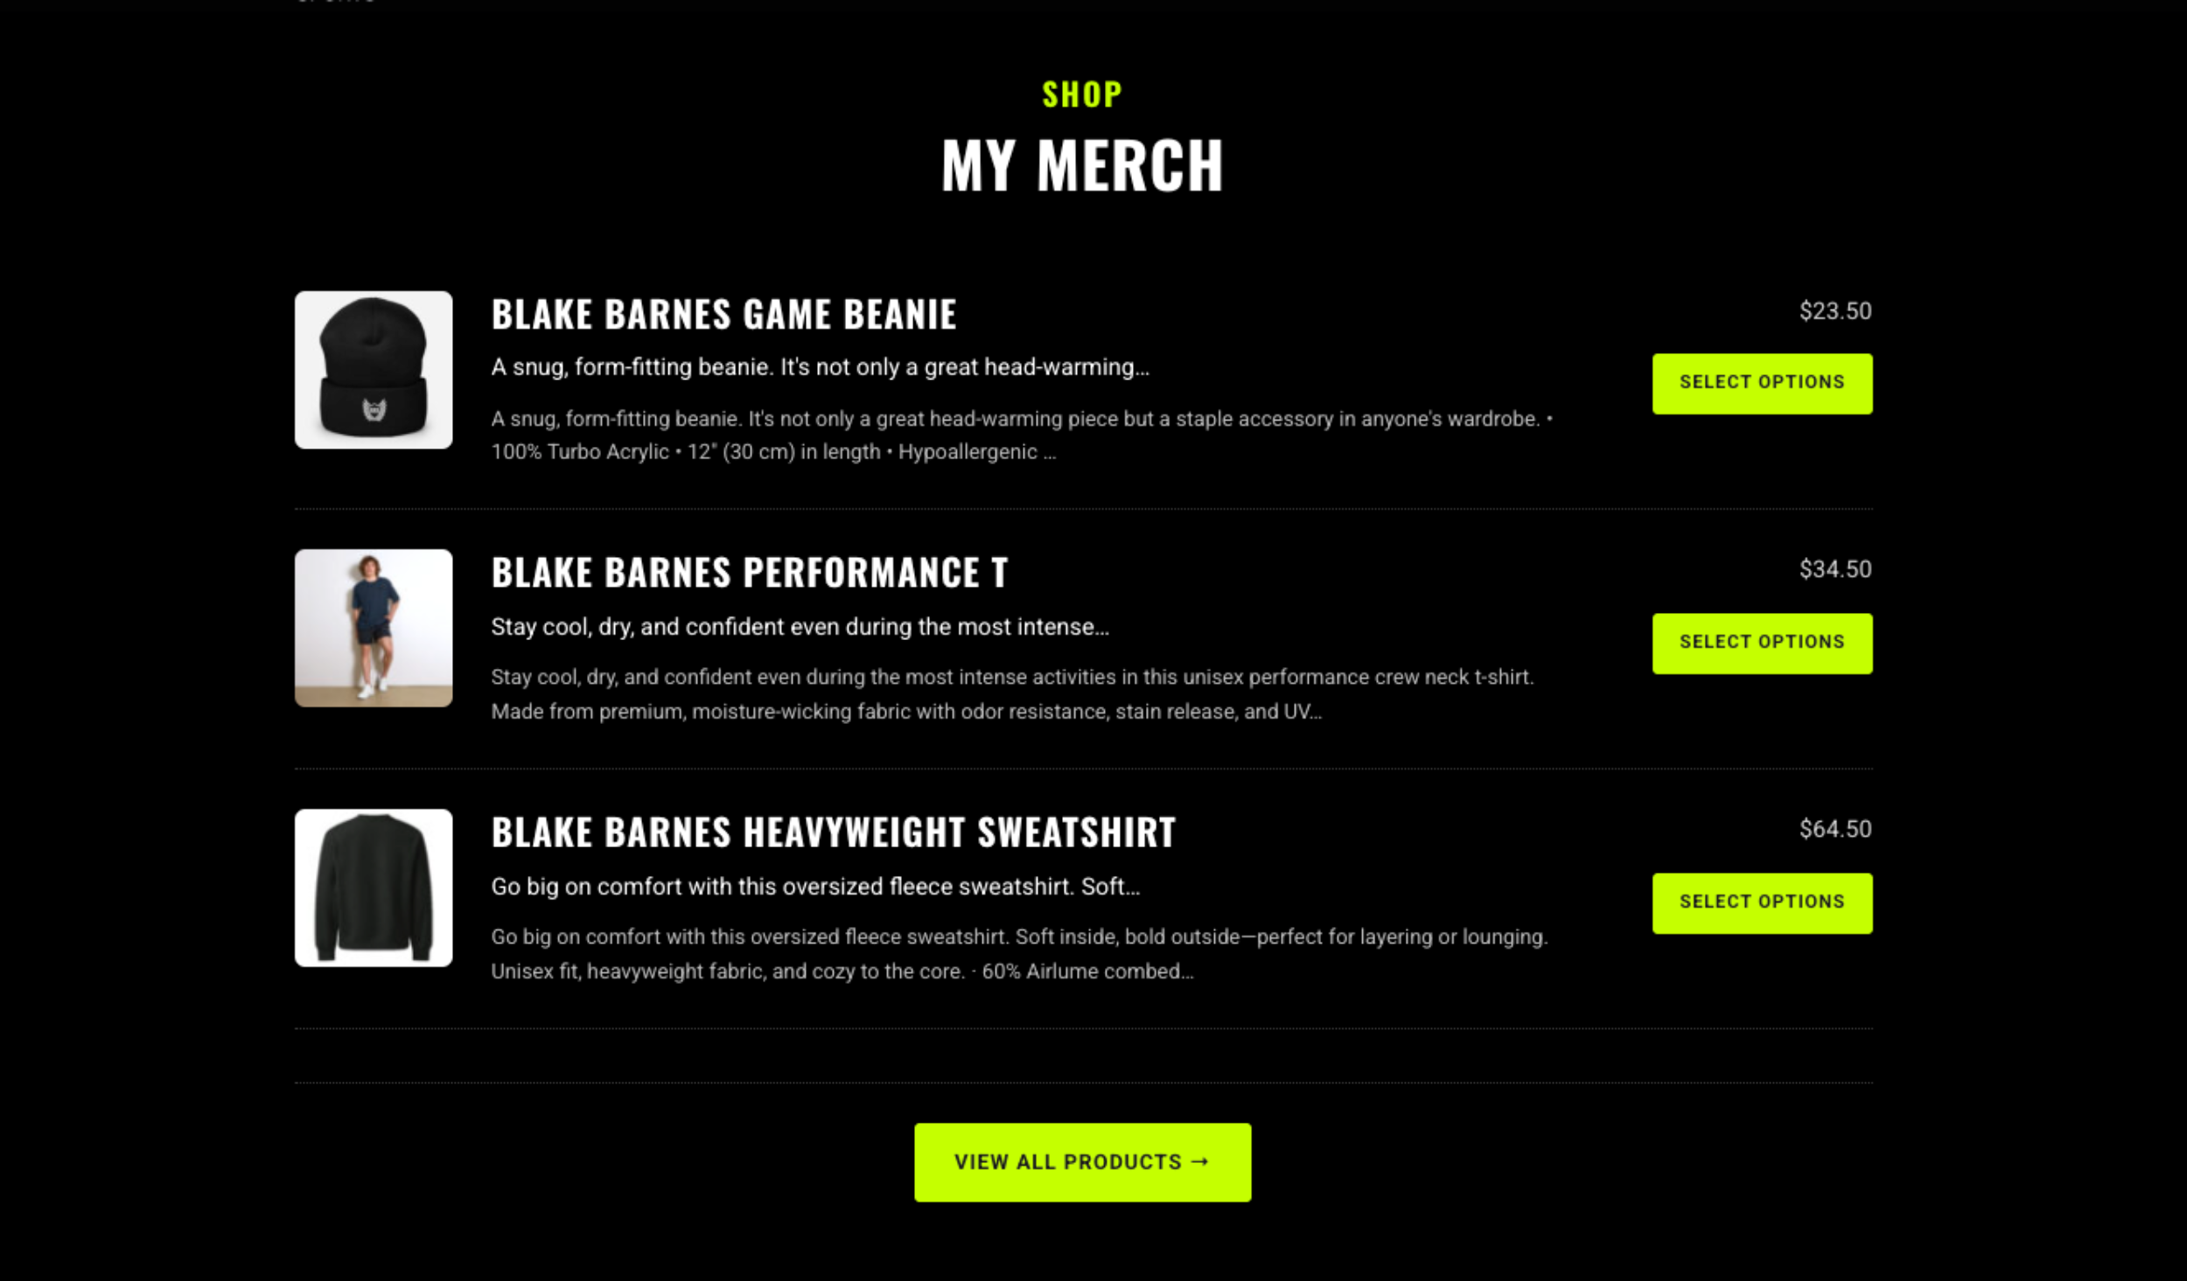Click the 'Go big on comfort' short tagline
Viewport: 2187px width, 1281px height.
815,887
